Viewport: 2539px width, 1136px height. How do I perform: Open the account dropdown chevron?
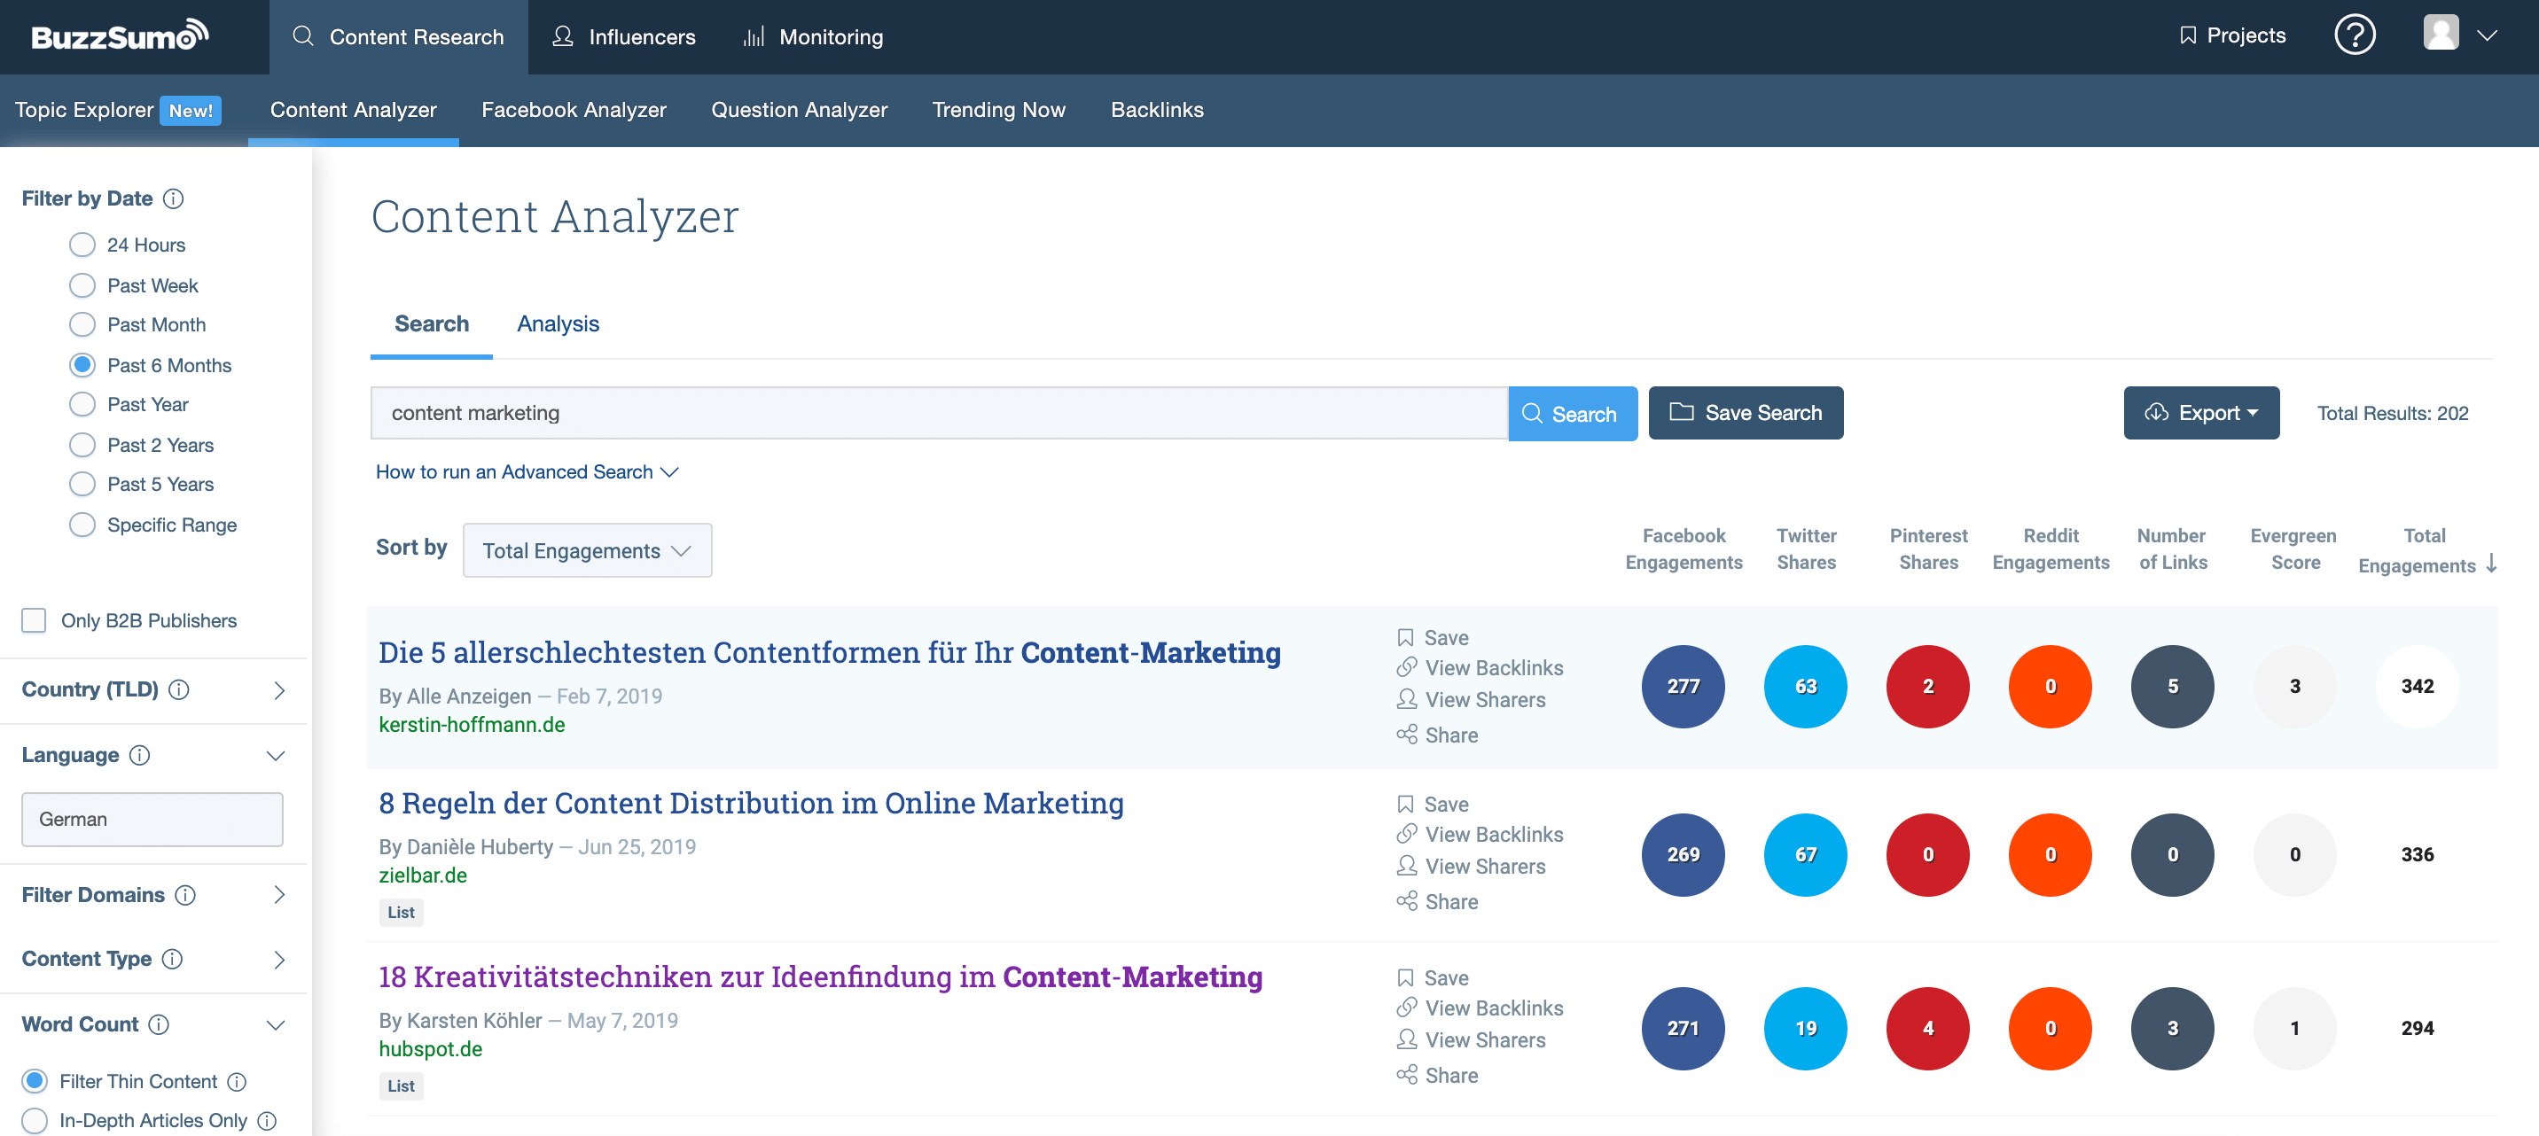click(2487, 35)
